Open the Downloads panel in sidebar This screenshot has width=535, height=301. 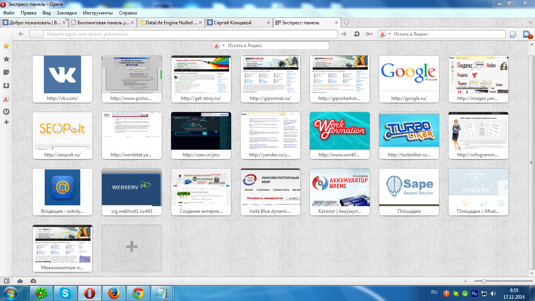pos(6,85)
